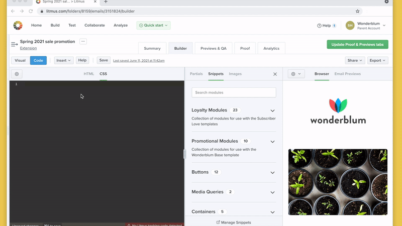Click the browser back arrow
Screen dimensions: 402x226
tap(13, 11)
